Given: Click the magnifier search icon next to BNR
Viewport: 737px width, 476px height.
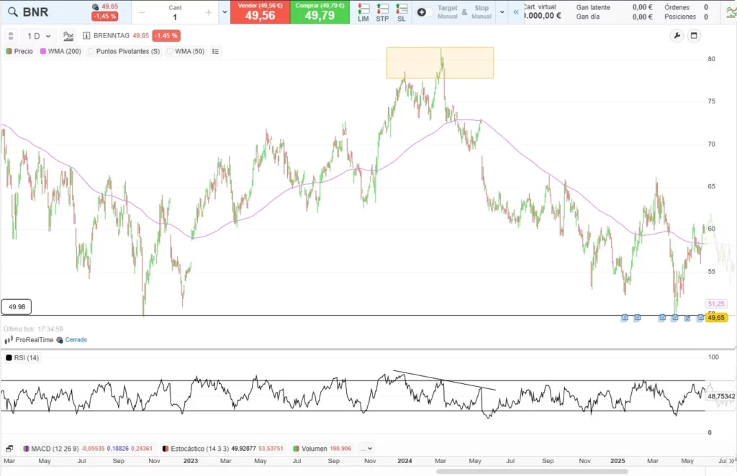Looking at the screenshot, I should [12, 12].
